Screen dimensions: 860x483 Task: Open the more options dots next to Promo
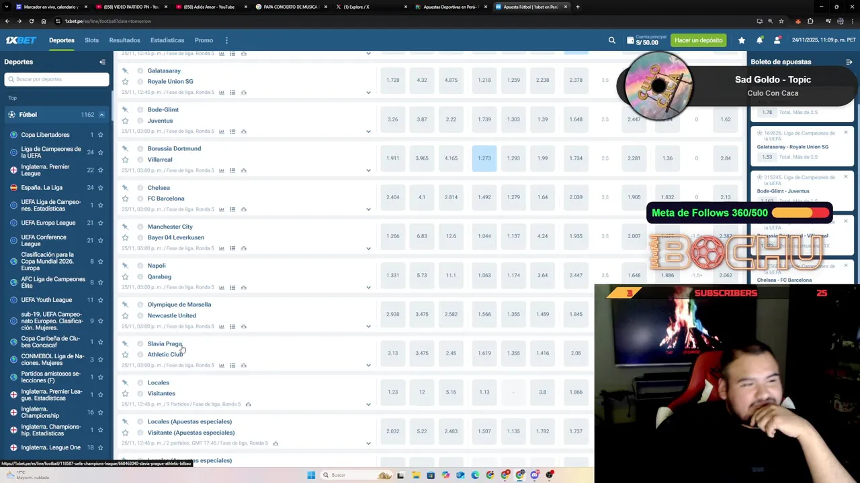tap(226, 40)
